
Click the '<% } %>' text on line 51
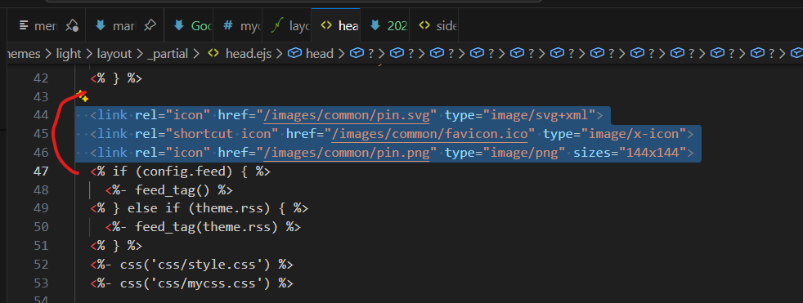click(116, 245)
